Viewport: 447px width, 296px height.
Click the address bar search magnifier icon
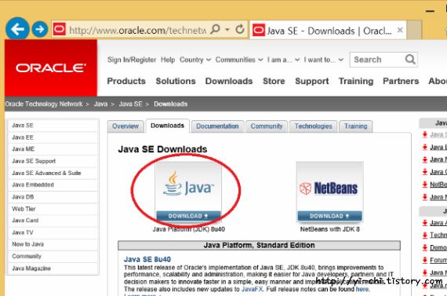point(215,29)
